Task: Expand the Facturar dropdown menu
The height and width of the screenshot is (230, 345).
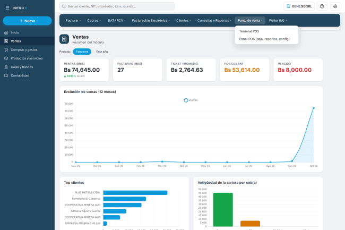Action: click(73, 21)
